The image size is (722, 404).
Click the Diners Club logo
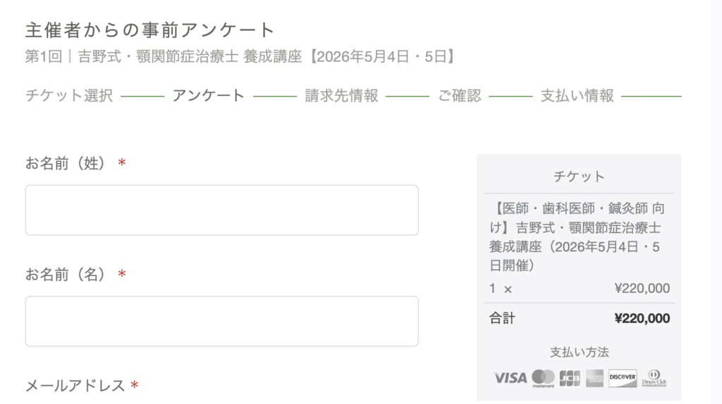point(654,378)
